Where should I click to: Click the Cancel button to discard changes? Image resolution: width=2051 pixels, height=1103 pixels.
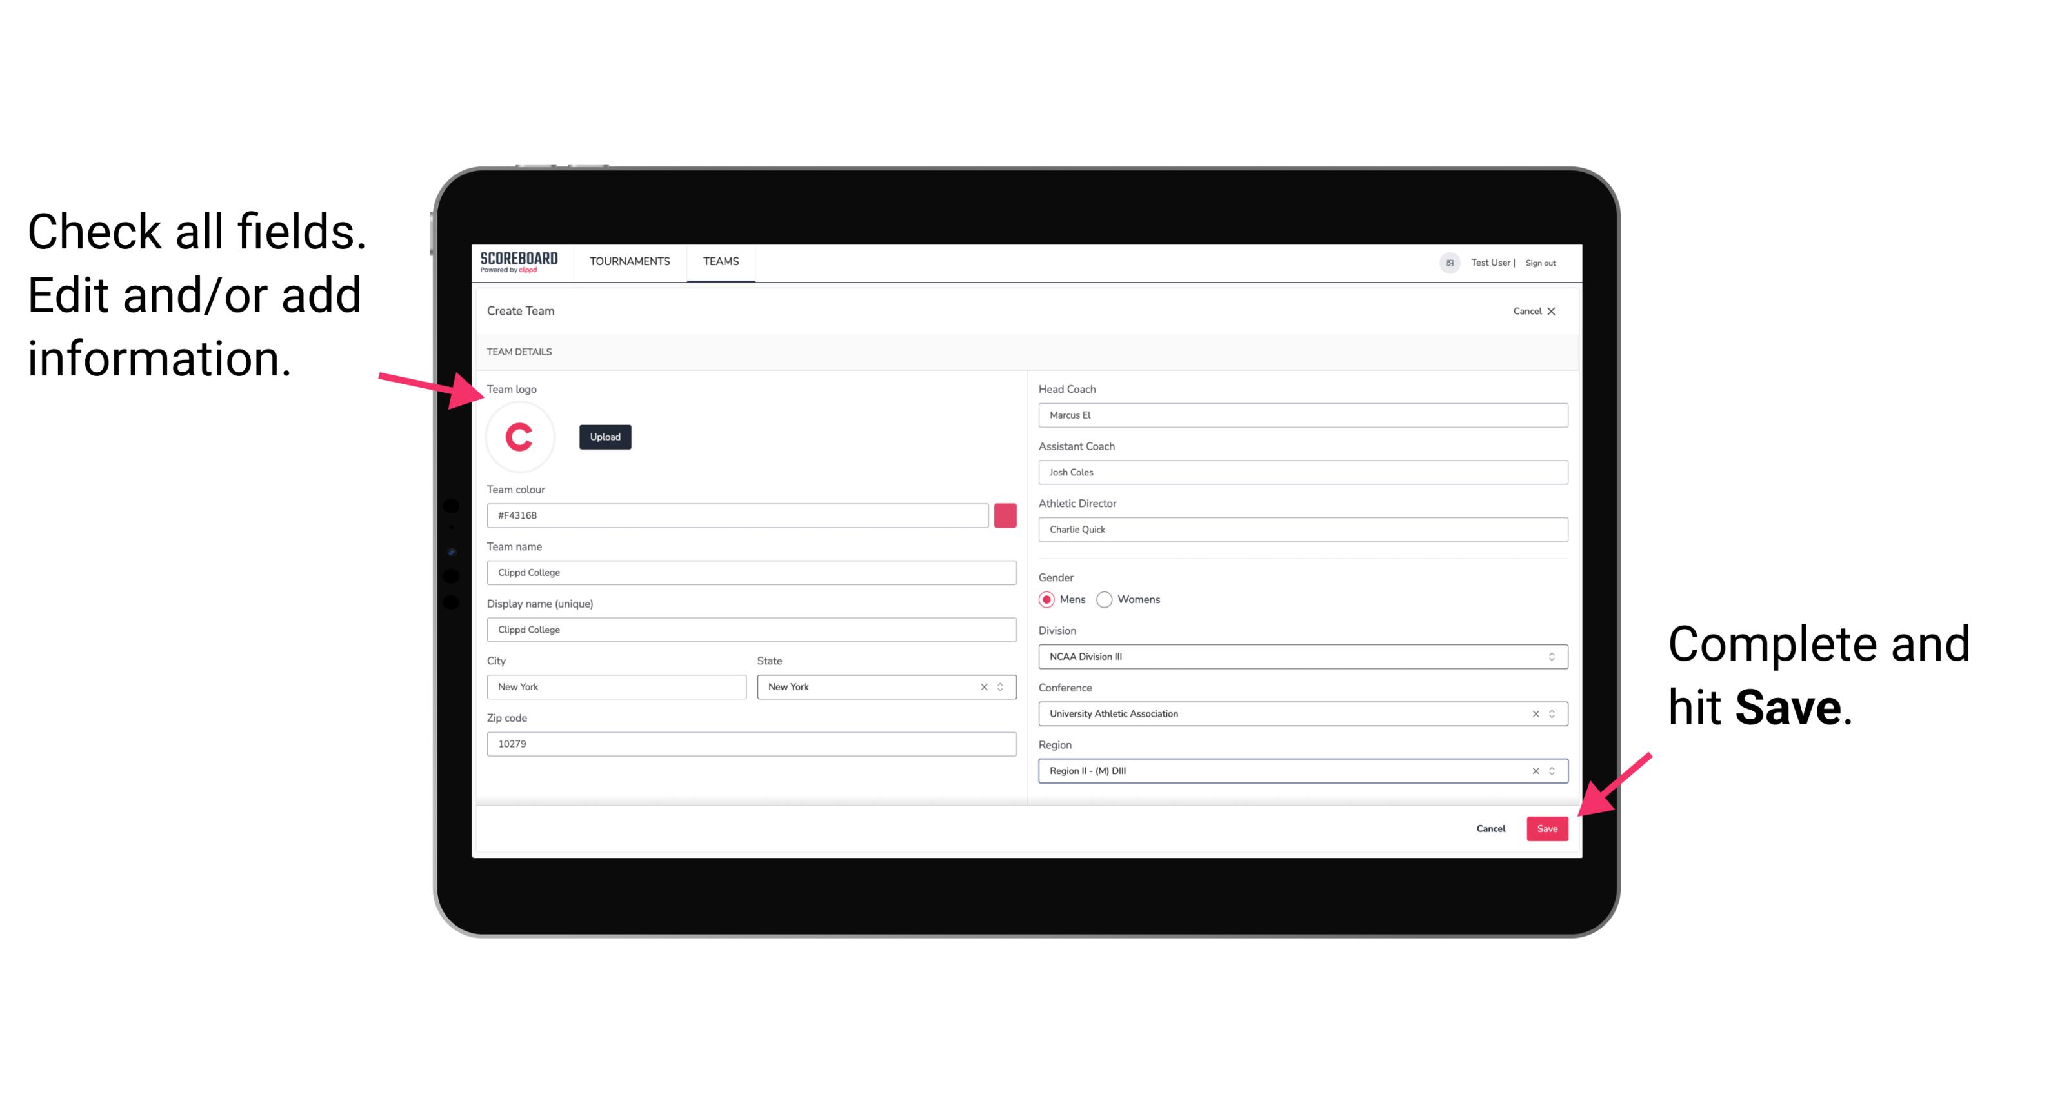tap(1492, 827)
